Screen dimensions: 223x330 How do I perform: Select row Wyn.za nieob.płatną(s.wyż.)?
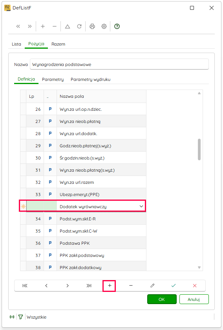[x=83, y=170]
